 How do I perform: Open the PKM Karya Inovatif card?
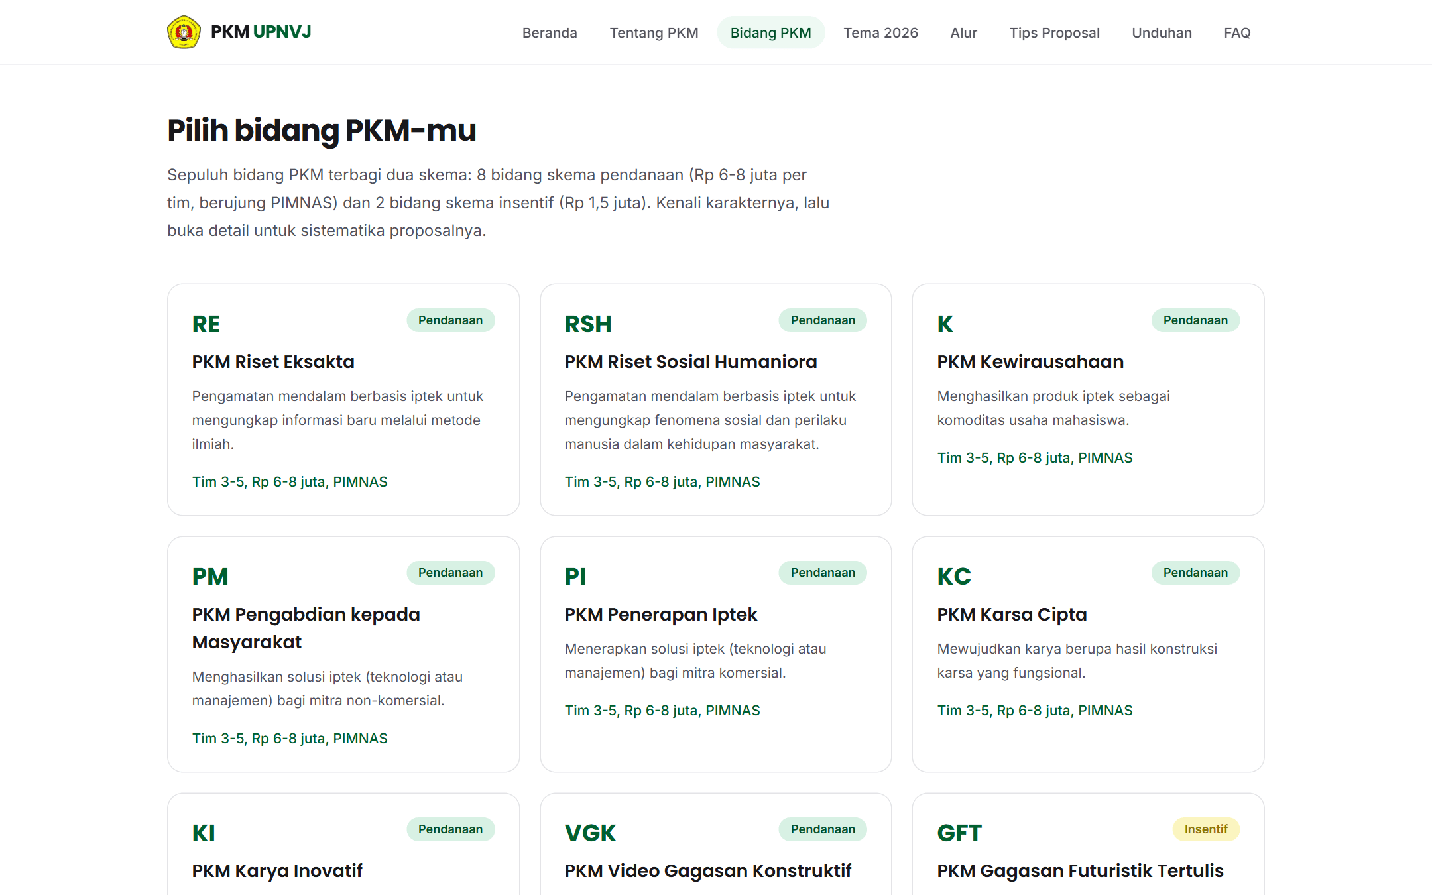point(343,844)
